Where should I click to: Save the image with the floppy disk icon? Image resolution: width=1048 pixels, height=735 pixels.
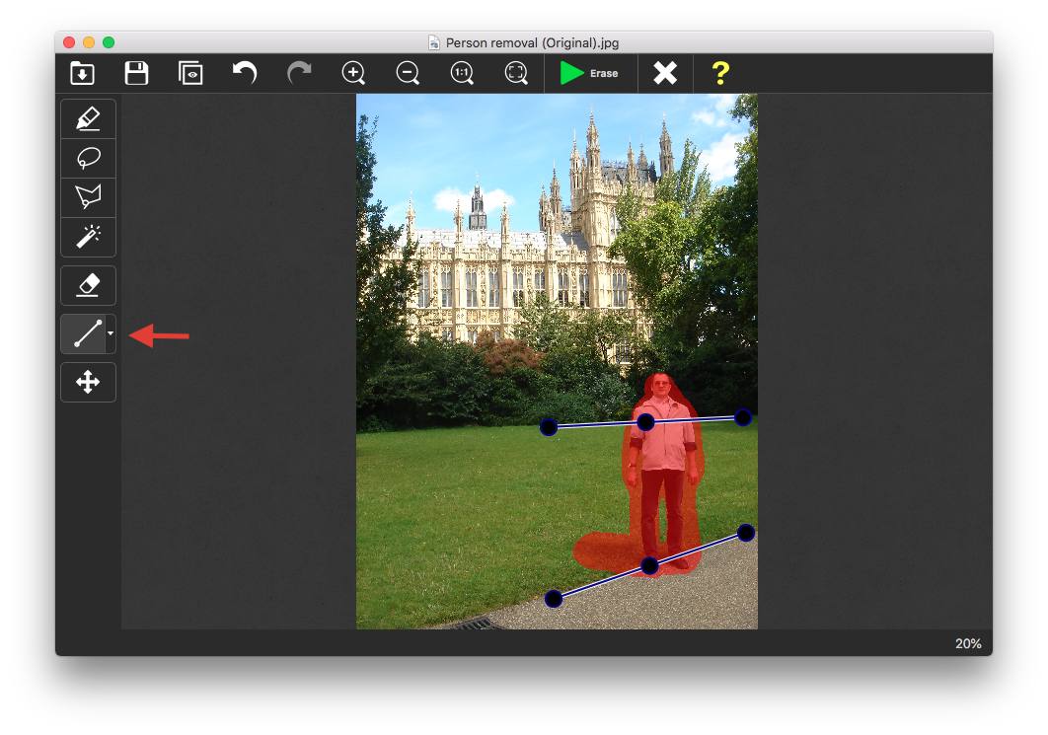click(136, 73)
